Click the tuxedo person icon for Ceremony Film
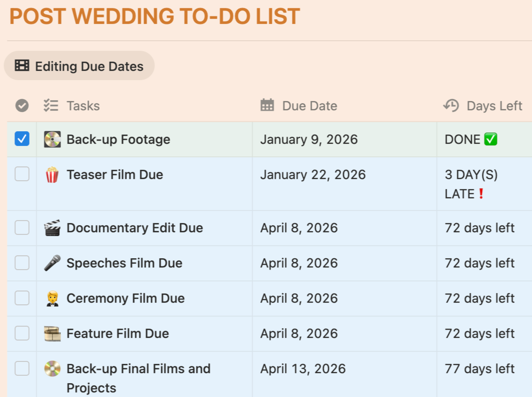Screen dimensions: 532x397 click(52, 298)
